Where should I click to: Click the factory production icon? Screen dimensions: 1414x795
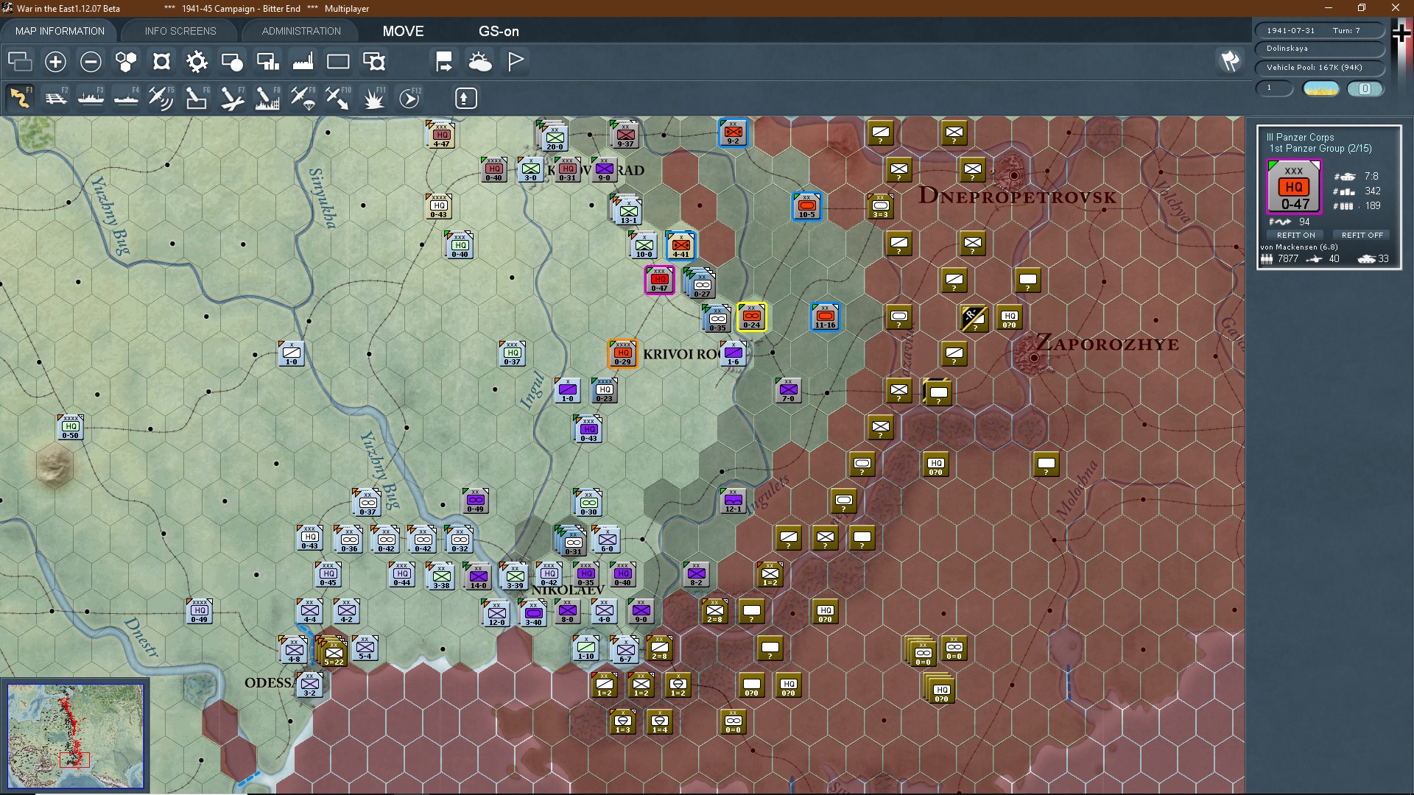coord(303,62)
